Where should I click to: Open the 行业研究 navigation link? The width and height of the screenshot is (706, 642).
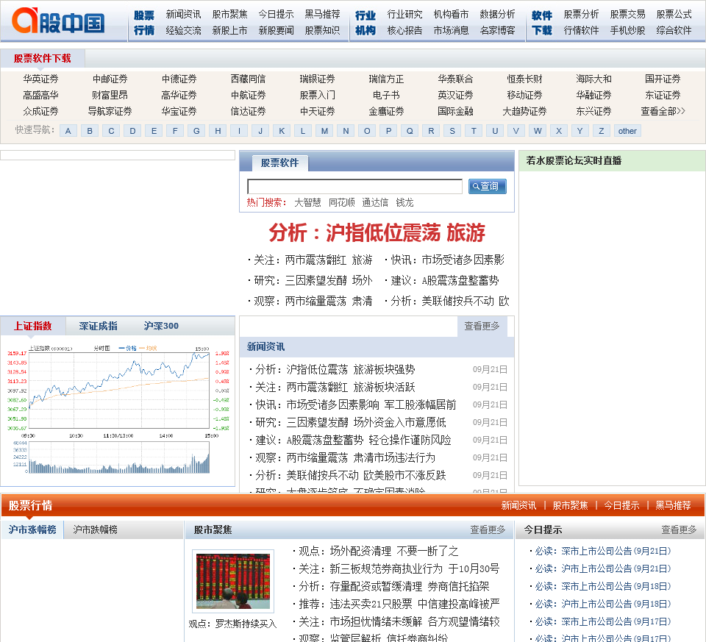coord(404,15)
